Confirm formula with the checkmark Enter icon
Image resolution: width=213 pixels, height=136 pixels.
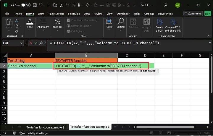[x=36, y=43]
